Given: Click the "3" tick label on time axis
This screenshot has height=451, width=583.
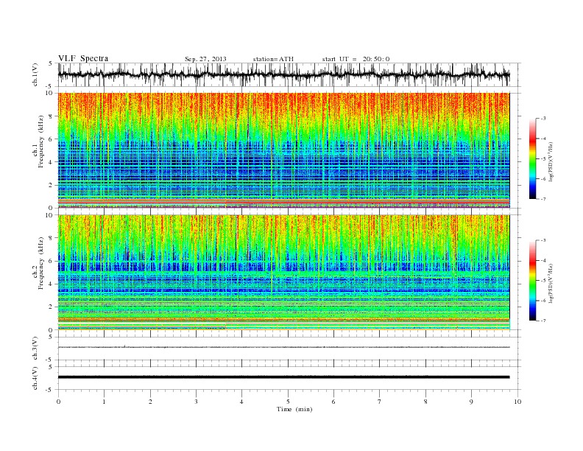Looking at the screenshot, I should pyautogui.click(x=196, y=402).
